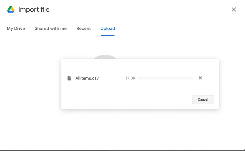Click the document icon beside AllItems.csv

(70, 78)
